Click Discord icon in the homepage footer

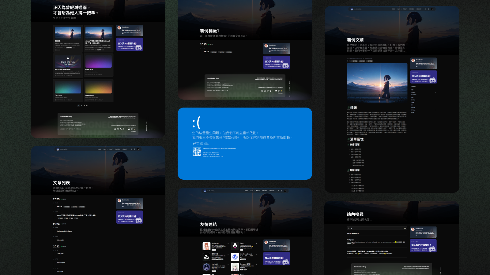128,129
